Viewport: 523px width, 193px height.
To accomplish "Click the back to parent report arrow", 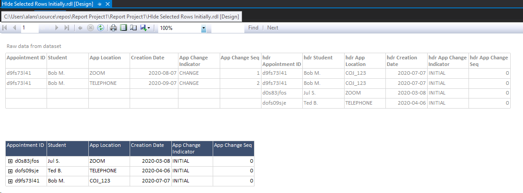I will tap(80, 28).
